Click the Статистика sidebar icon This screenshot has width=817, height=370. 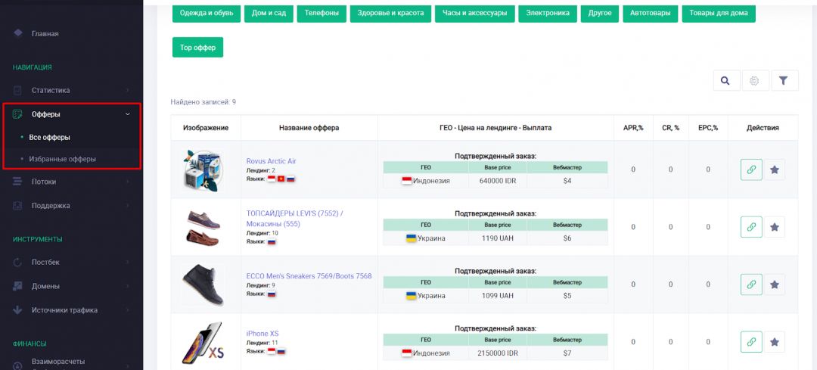click(x=17, y=90)
